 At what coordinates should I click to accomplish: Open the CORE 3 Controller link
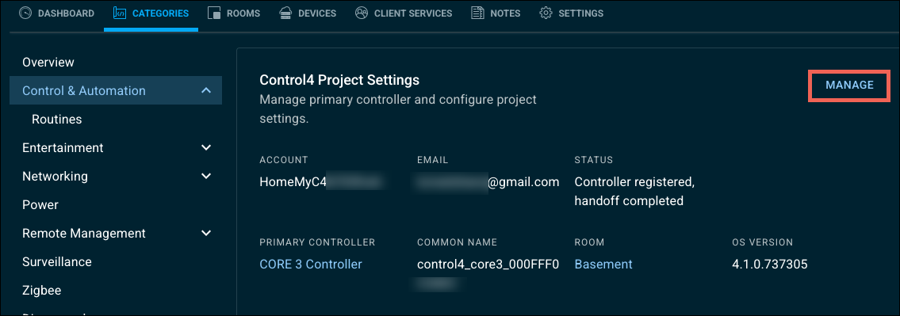click(311, 265)
